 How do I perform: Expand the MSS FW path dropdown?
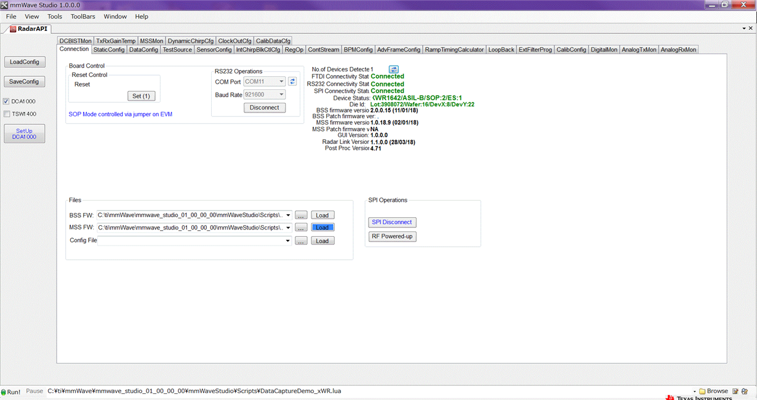click(288, 228)
